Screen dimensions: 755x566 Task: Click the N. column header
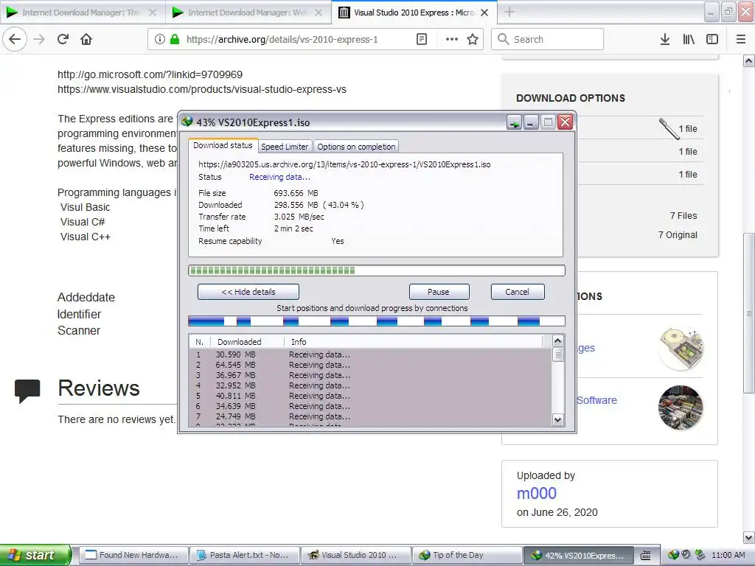199,342
